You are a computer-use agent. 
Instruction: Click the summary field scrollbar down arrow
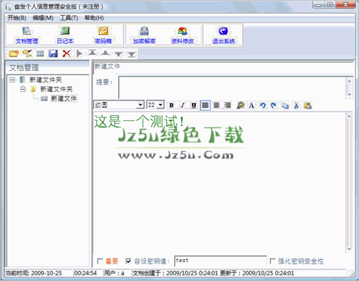[349, 95]
